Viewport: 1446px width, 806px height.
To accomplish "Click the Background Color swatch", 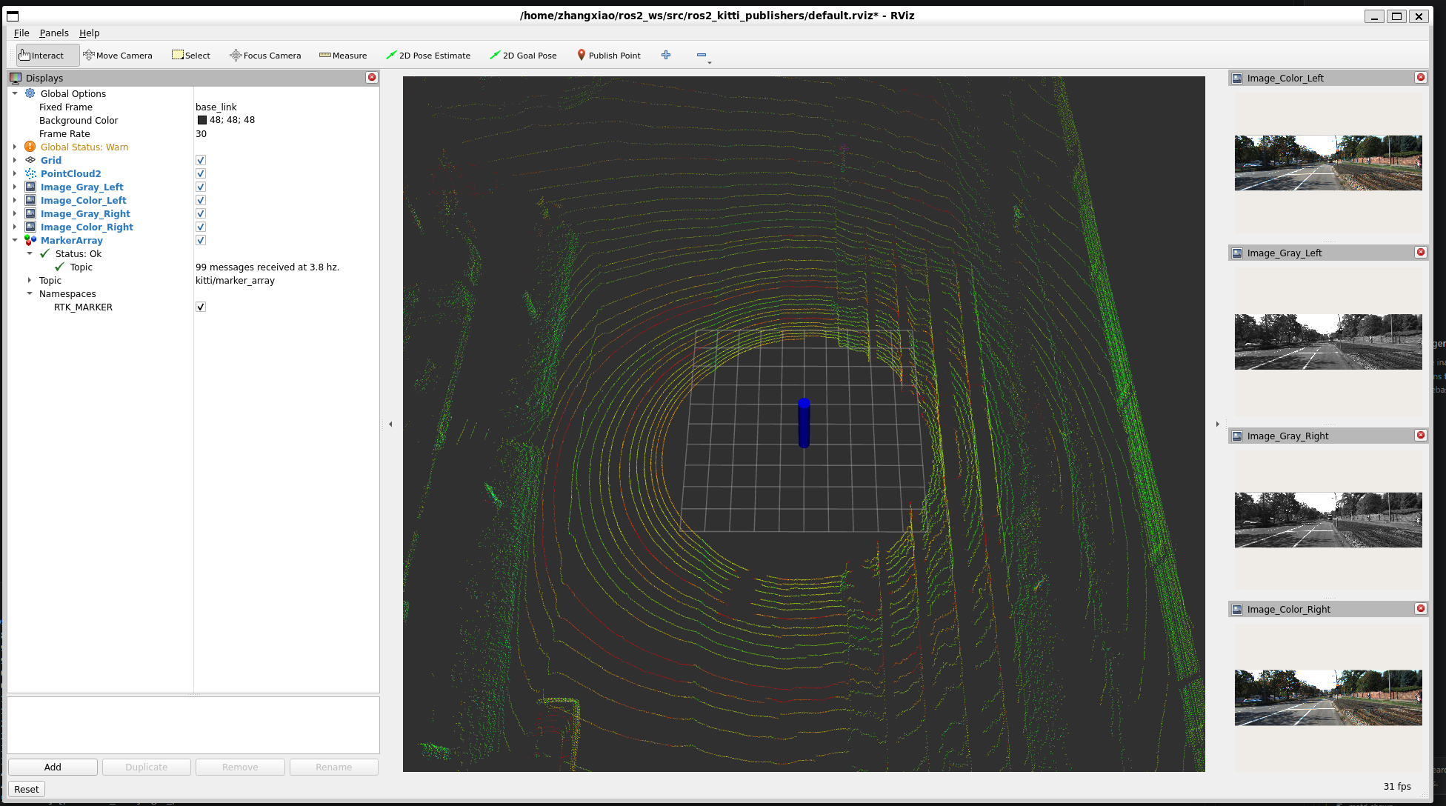I will coord(201,120).
